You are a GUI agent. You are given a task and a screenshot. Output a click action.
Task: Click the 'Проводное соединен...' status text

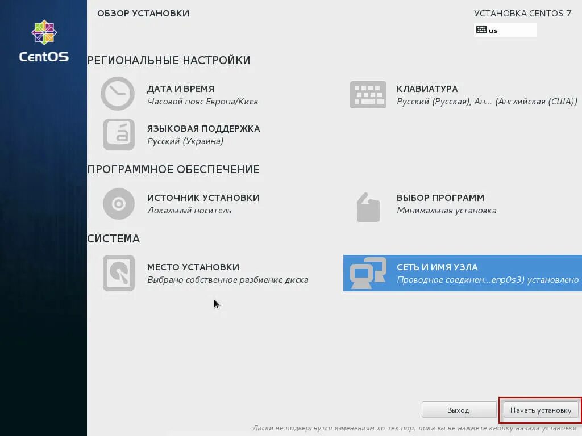point(488,280)
